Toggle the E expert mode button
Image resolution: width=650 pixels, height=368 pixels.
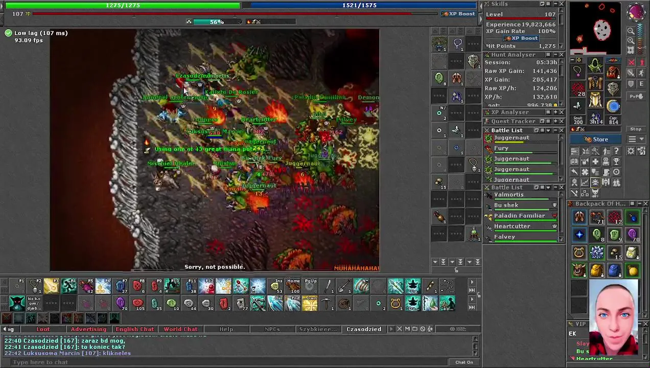641,84
